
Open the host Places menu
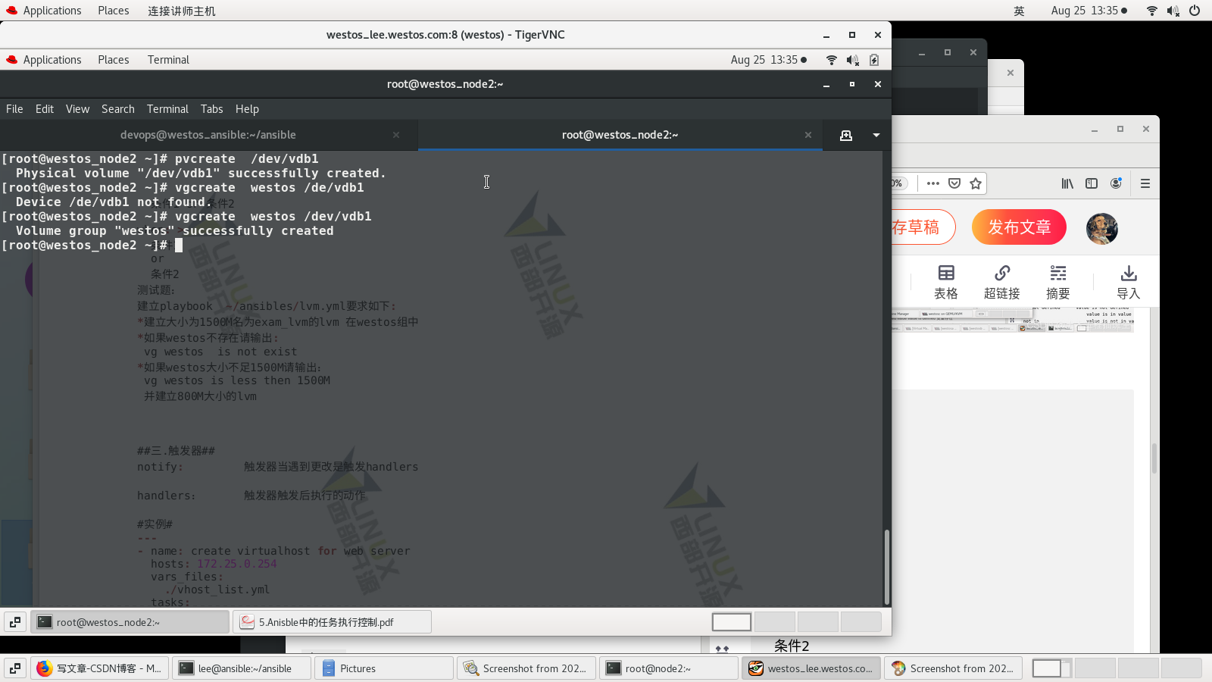(114, 11)
